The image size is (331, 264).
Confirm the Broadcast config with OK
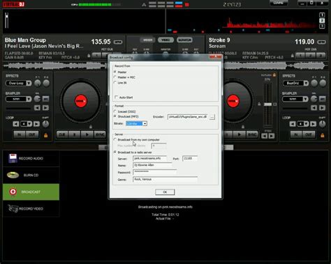(x=165, y=192)
